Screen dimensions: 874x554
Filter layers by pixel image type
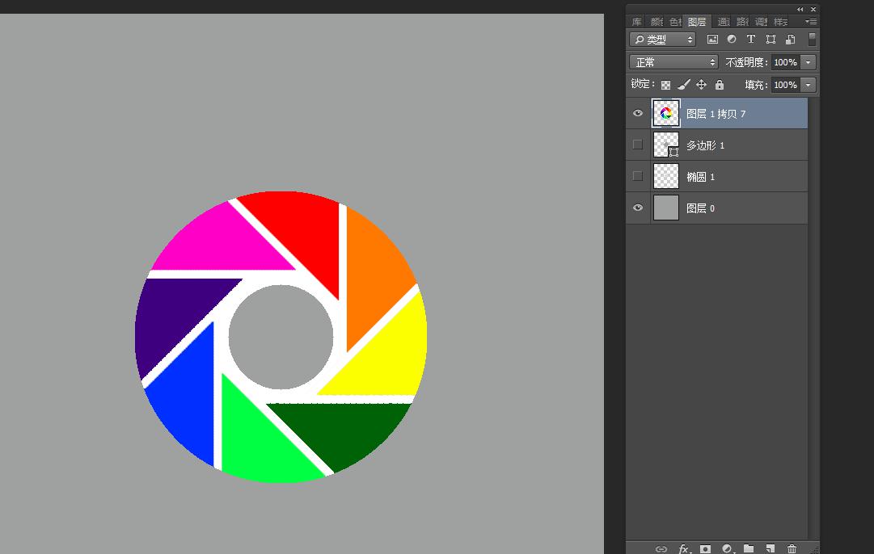tap(712, 39)
